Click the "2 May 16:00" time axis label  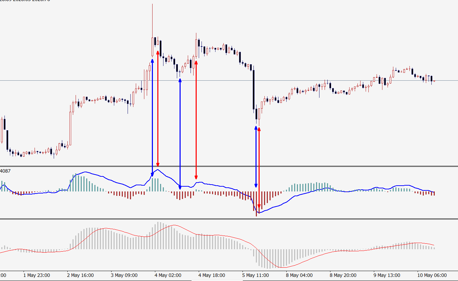tap(80, 275)
